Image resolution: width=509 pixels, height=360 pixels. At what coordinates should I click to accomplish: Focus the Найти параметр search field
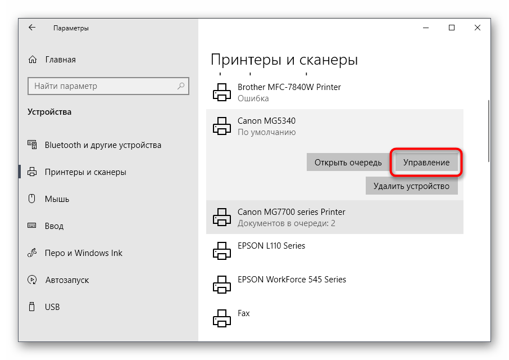[108, 85]
